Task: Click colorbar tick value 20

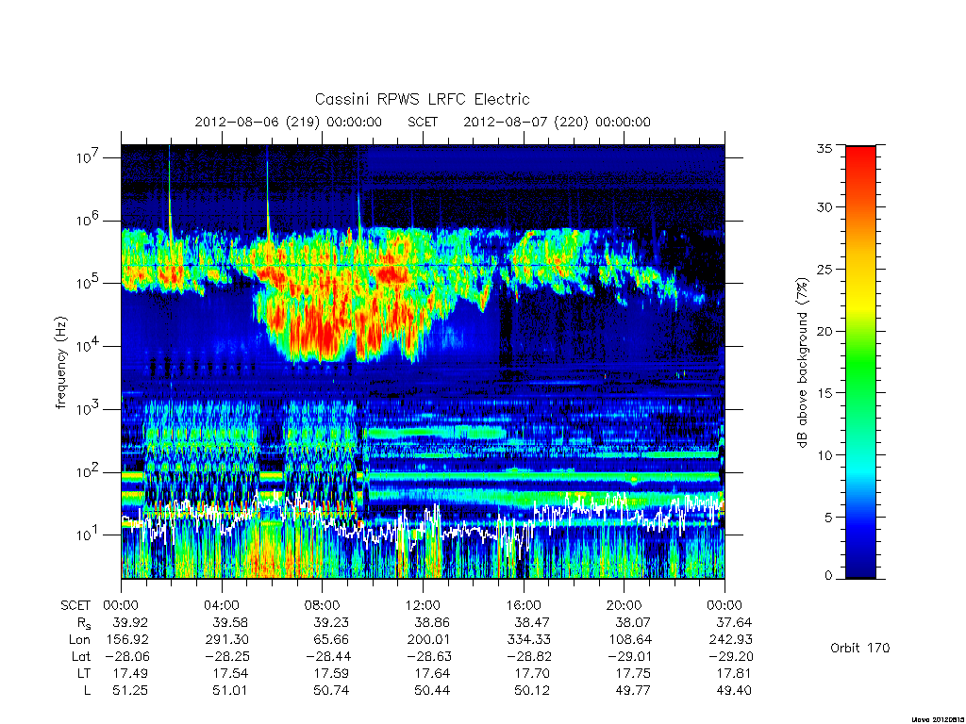Action: coord(824,331)
